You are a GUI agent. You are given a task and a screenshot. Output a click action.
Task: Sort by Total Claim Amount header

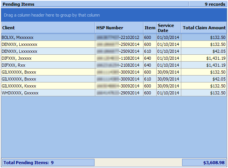pos(204,28)
